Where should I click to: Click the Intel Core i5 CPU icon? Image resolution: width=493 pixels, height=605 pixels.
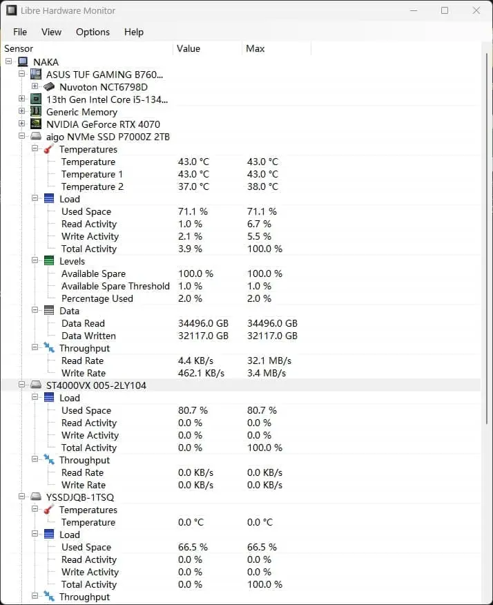coord(36,99)
